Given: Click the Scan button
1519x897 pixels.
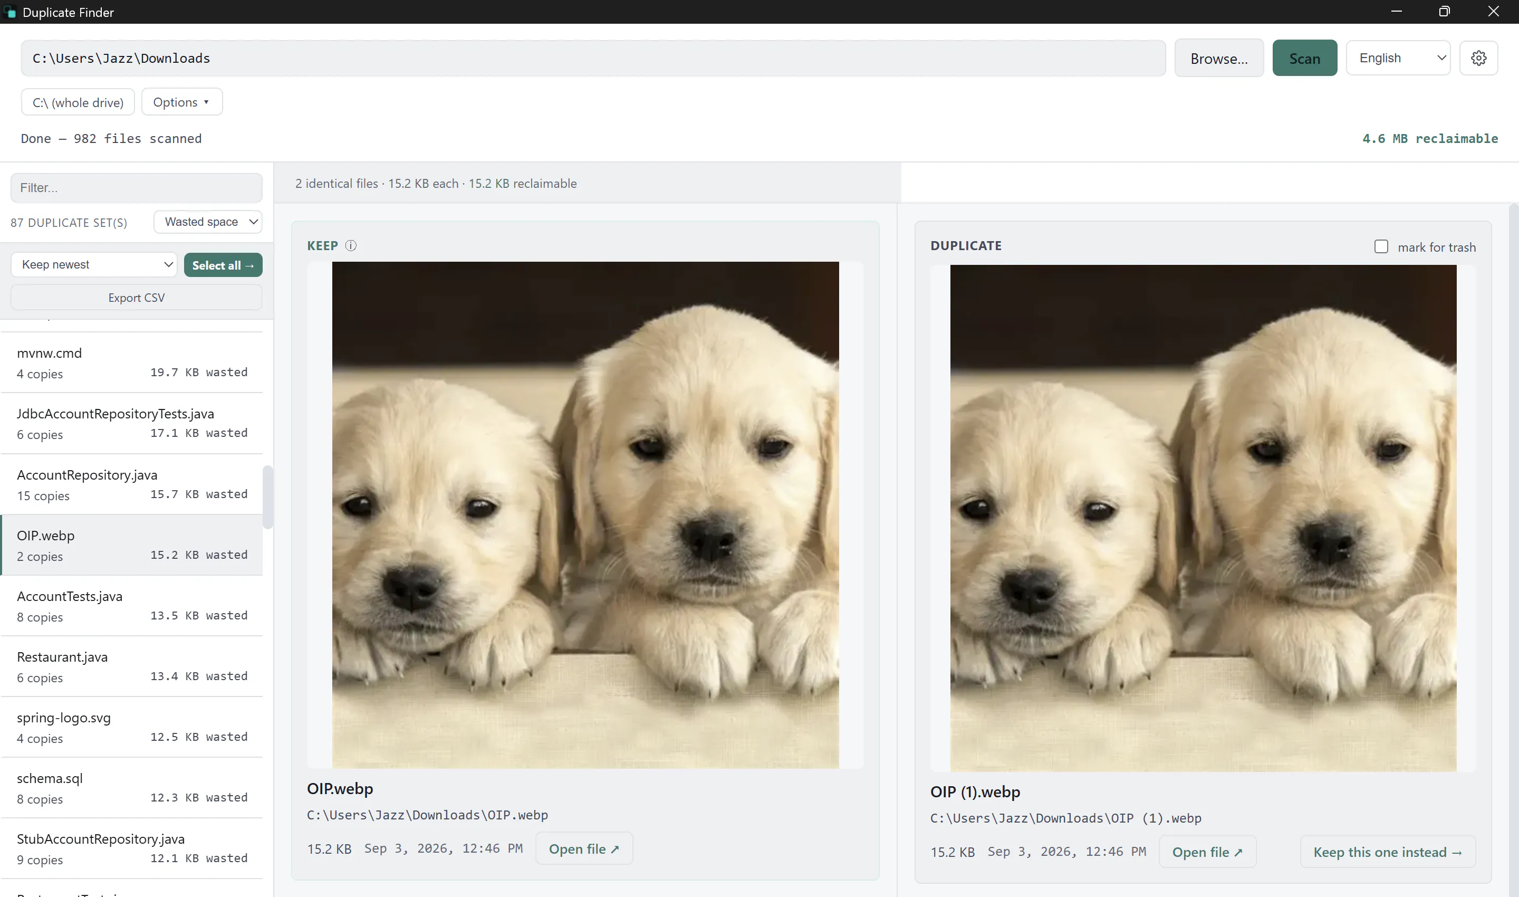Looking at the screenshot, I should click(1304, 58).
